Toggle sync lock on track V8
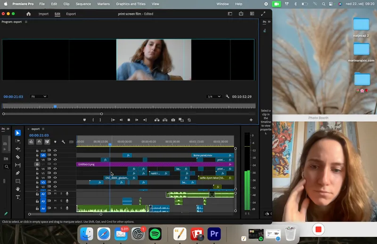 pyautogui.click(x=49, y=159)
